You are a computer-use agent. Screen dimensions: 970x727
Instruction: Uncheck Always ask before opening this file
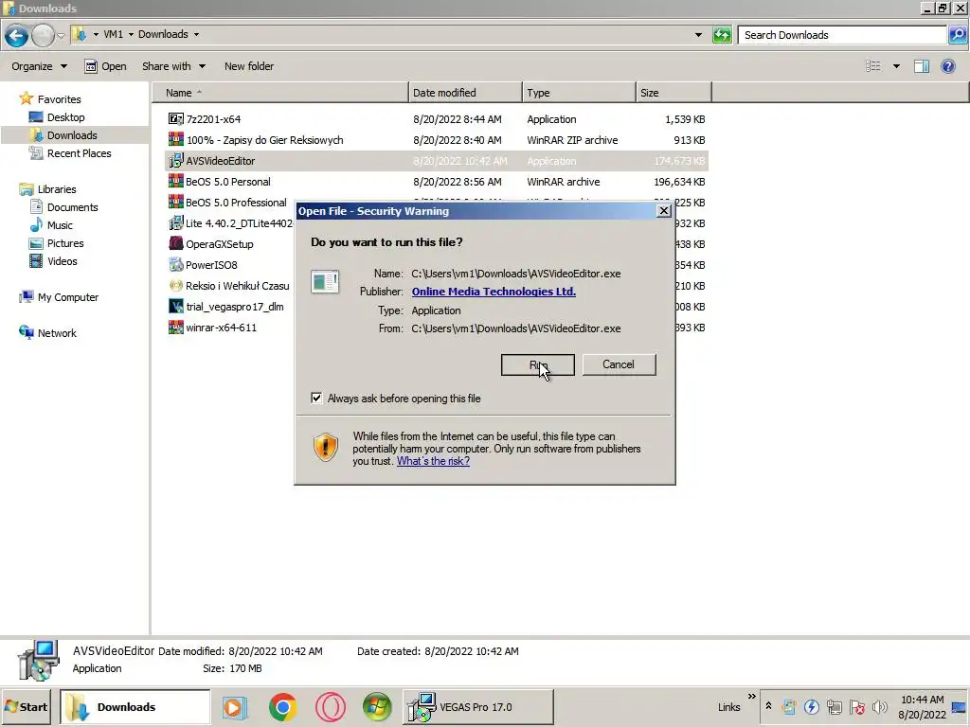pyautogui.click(x=316, y=399)
